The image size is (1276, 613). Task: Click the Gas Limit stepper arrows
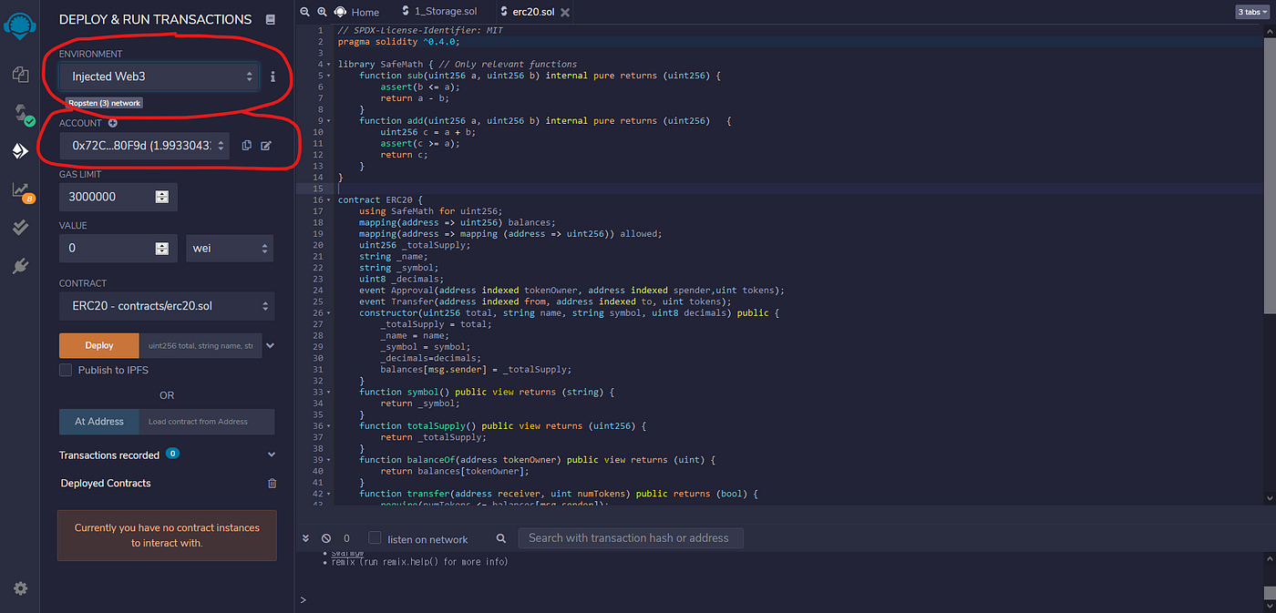[x=162, y=197]
